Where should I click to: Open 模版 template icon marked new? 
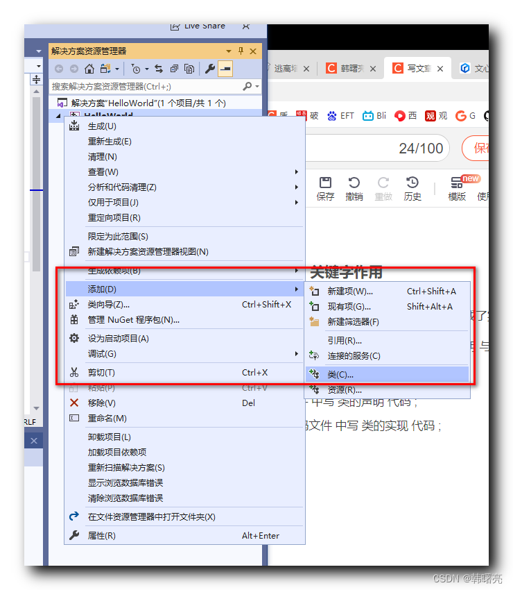tap(457, 189)
